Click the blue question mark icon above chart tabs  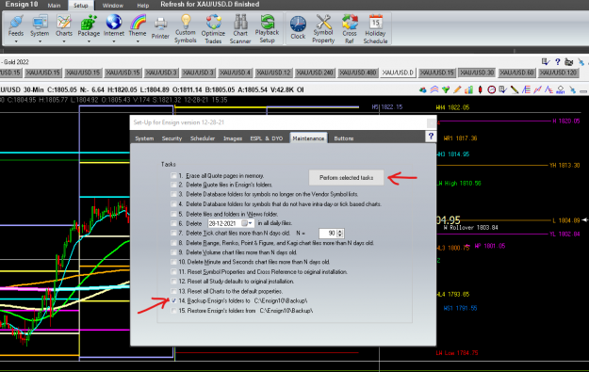(x=558, y=62)
